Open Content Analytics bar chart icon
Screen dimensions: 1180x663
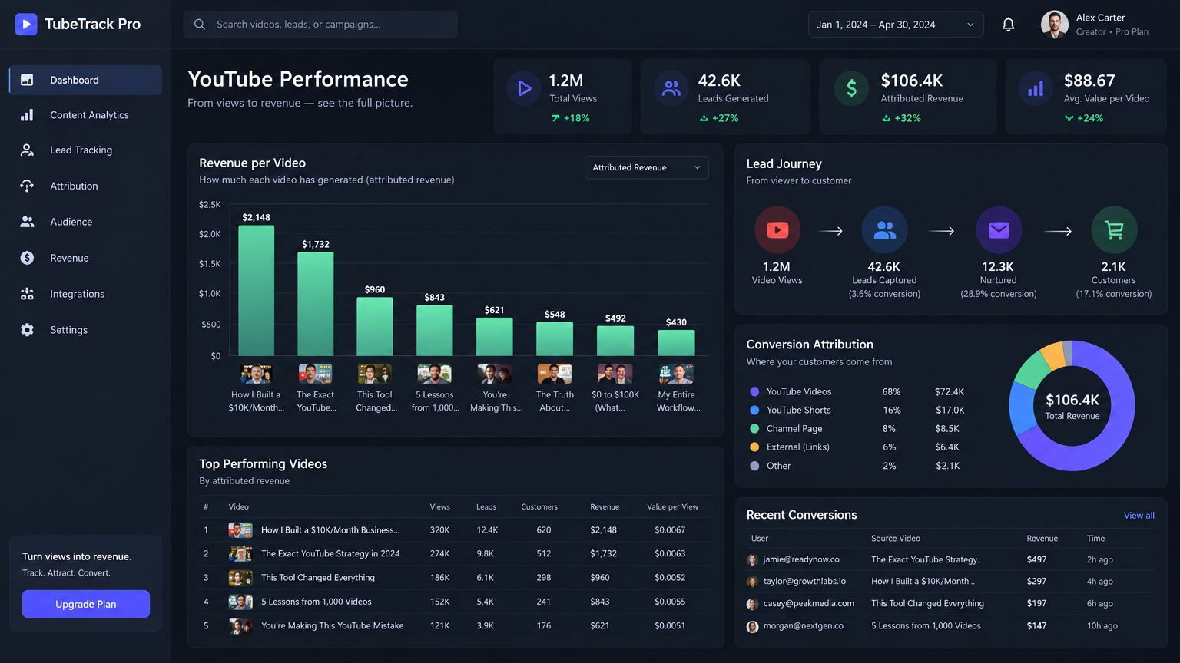click(x=27, y=115)
